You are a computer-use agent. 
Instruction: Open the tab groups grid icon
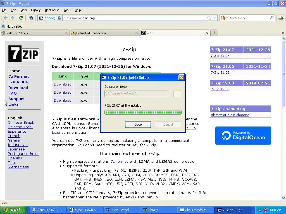(x=283, y=33)
